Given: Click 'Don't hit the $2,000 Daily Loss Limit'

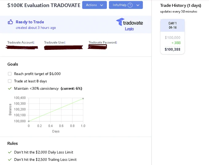Looking at the screenshot, I should coord(44,152).
